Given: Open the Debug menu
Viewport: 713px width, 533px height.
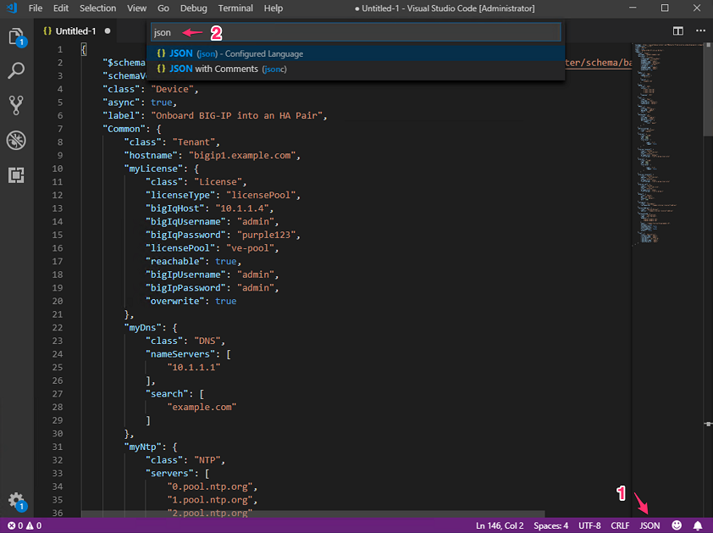Looking at the screenshot, I should pyautogui.click(x=193, y=8).
